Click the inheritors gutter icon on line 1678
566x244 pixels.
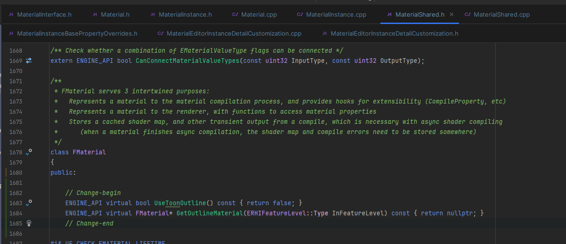29,152
